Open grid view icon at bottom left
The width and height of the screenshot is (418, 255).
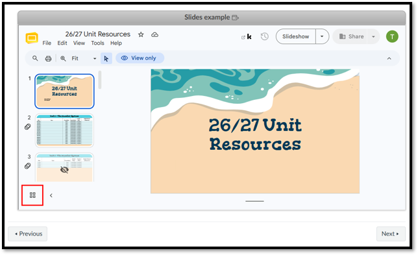pos(32,195)
